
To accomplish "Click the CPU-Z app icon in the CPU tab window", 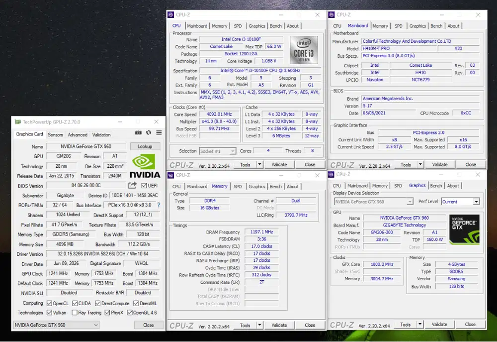I will coord(171,14).
